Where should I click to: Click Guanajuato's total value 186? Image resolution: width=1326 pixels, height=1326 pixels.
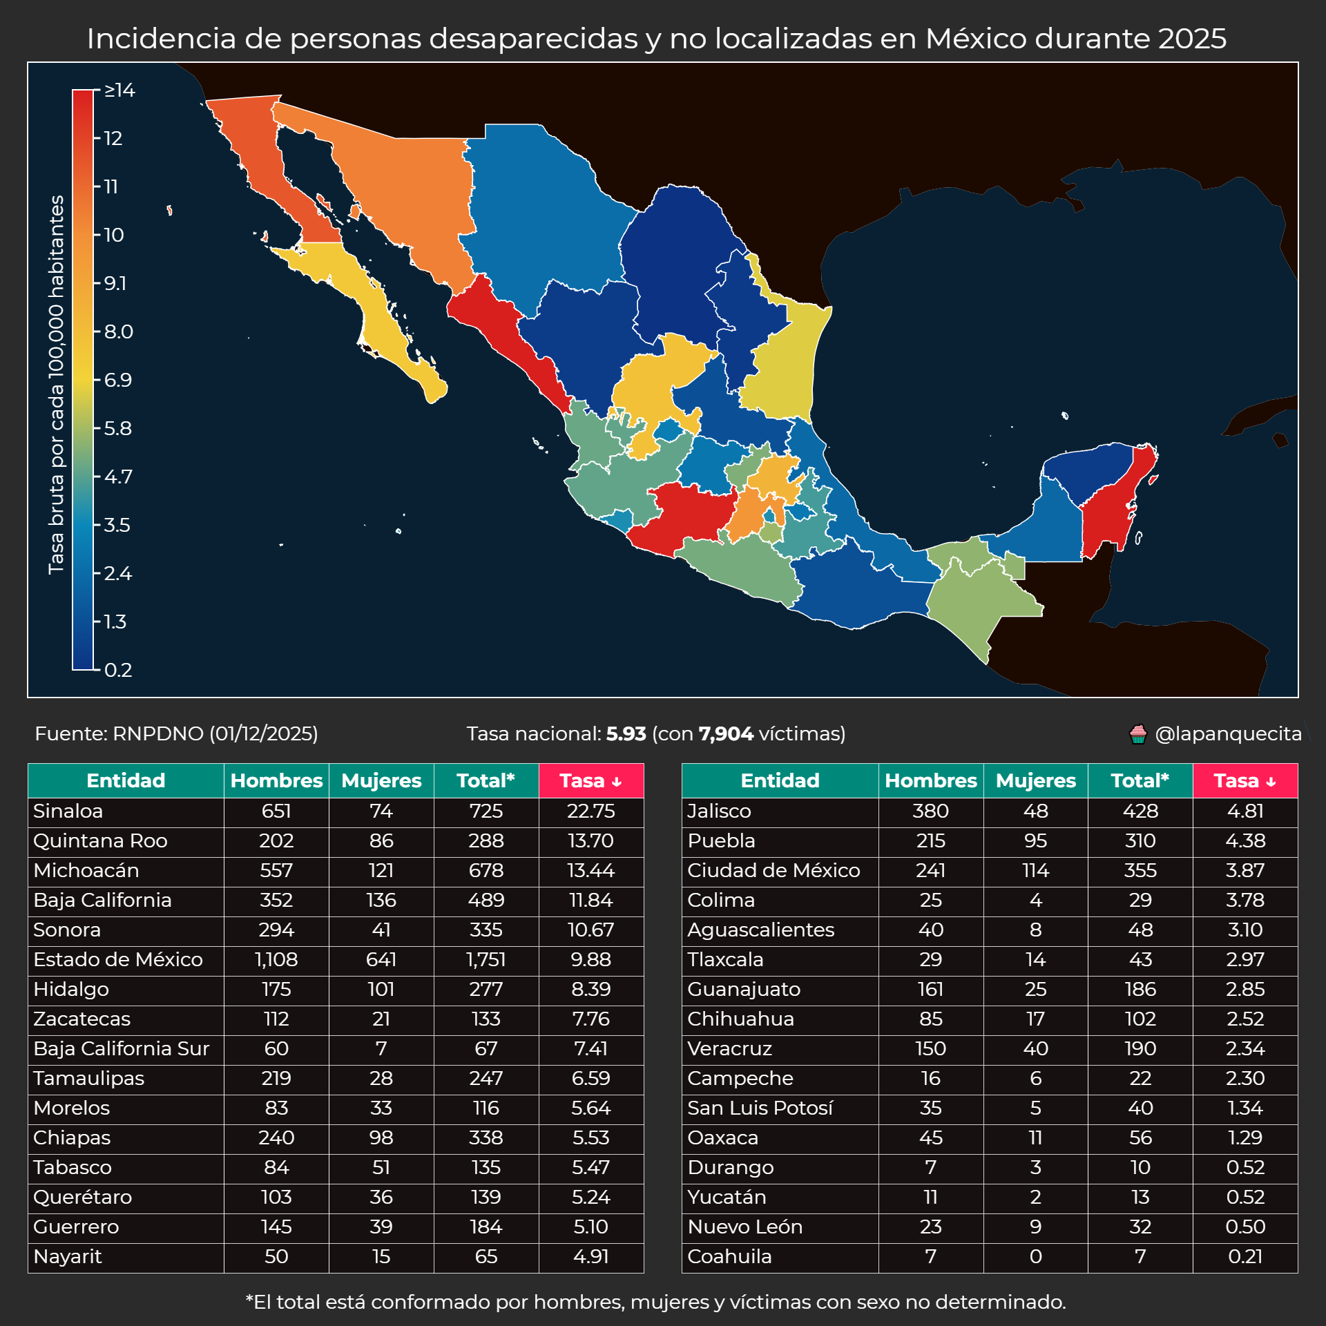click(1140, 989)
